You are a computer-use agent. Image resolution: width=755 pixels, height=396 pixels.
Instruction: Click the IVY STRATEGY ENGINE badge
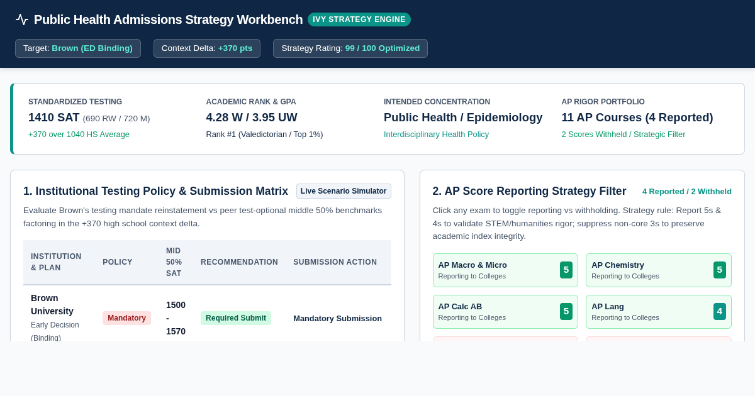pos(359,19)
